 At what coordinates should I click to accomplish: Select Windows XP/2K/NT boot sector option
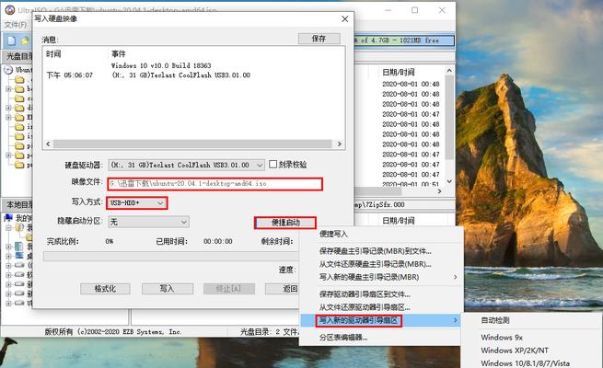pos(515,351)
